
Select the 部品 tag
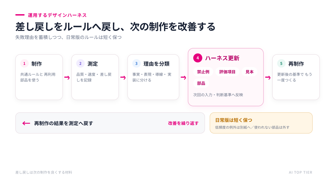[201, 83]
